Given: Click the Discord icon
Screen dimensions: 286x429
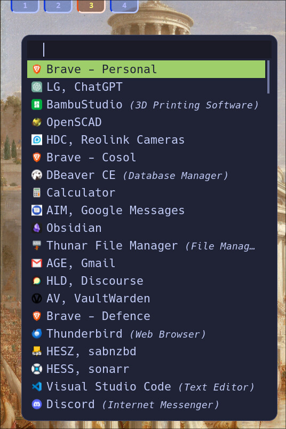Looking at the screenshot, I should pos(37,404).
